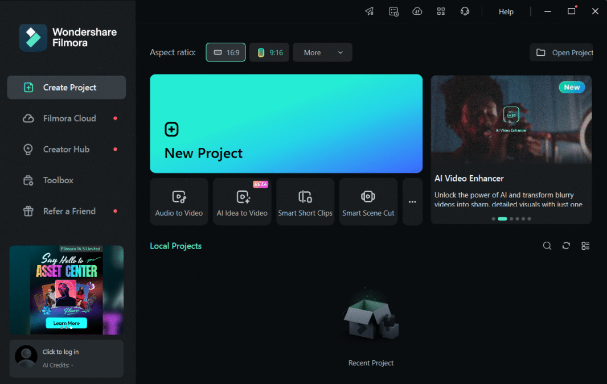Click the Open Project button

pos(562,52)
